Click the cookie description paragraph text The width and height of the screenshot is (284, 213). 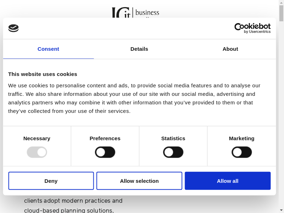point(134,98)
